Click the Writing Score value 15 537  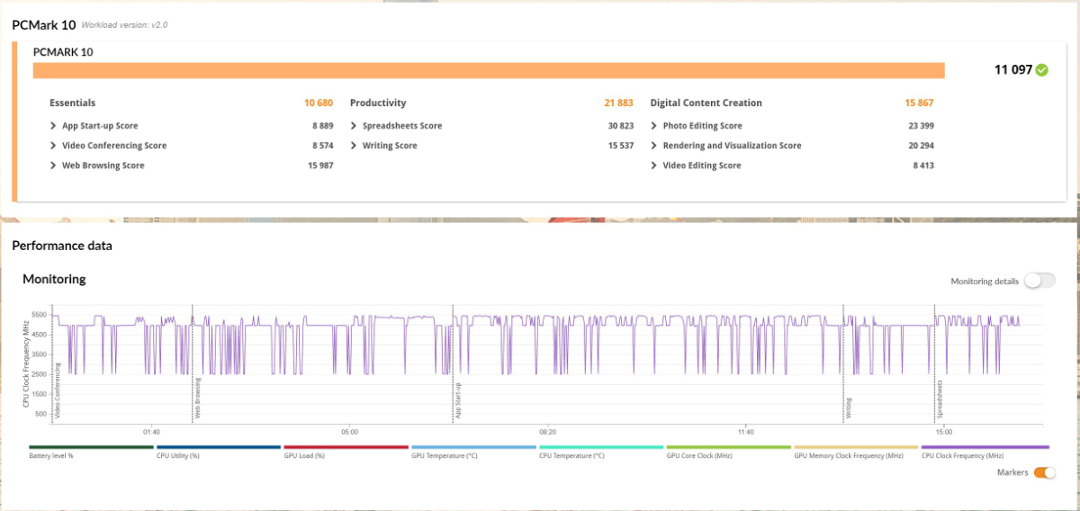point(621,146)
